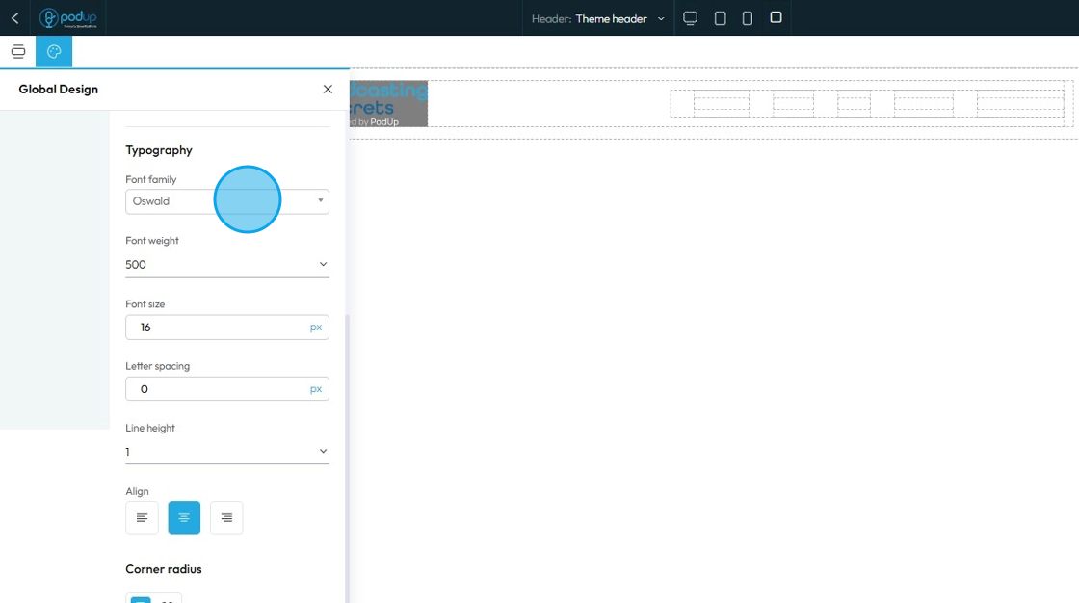The height and width of the screenshot is (603, 1079).
Task: Switch to tablet preview
Action: coord(720,18)
